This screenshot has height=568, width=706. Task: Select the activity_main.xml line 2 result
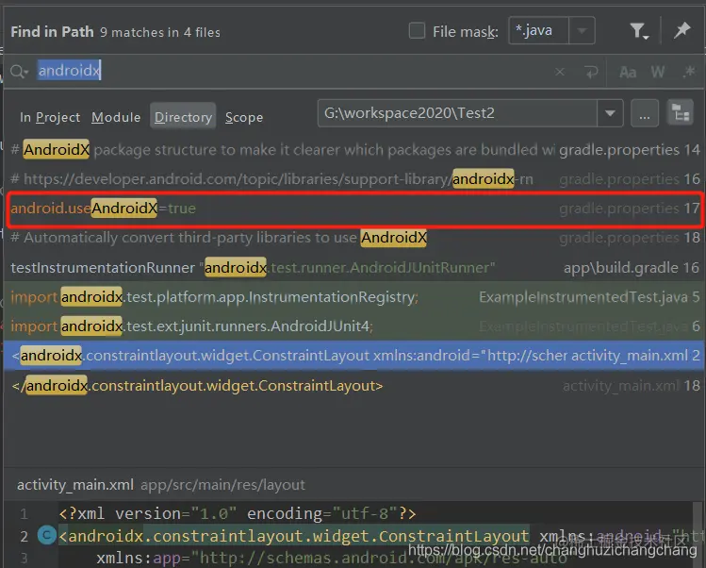[354, 356]
